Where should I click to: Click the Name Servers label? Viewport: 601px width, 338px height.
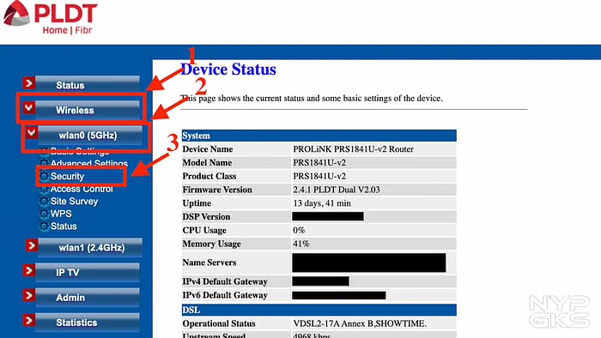click(x=209, y=263)
